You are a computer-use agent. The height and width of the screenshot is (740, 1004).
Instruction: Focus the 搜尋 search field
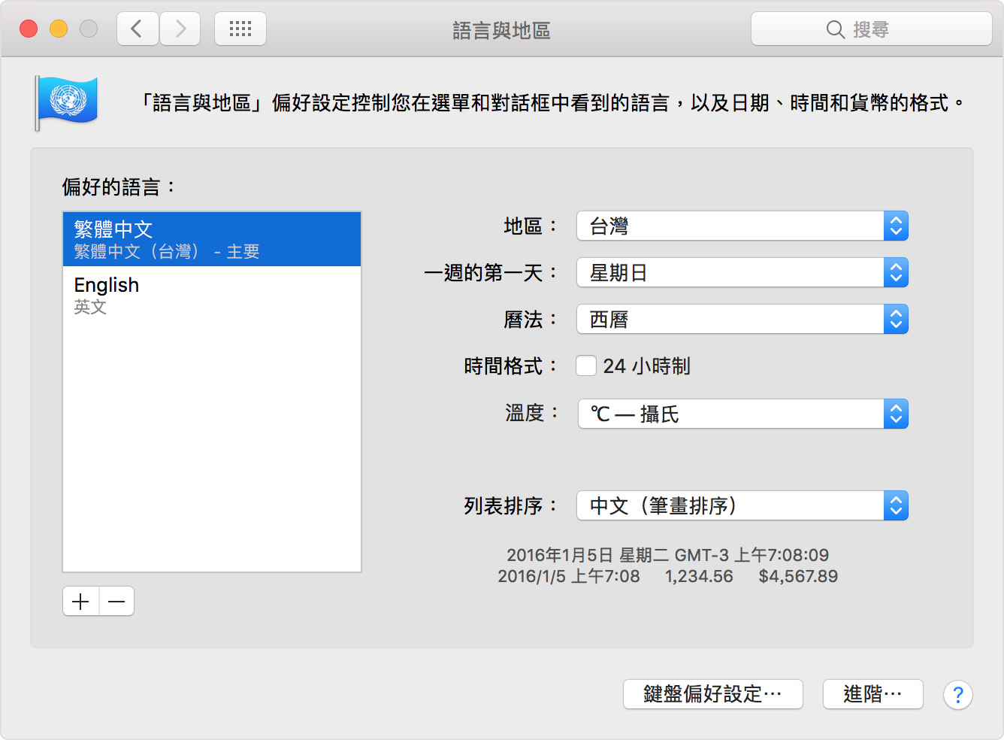pyautogui.click(x=872, y=29)
